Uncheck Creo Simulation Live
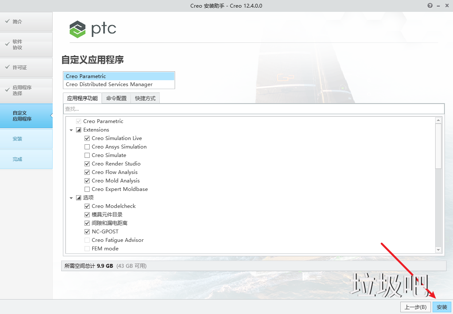This screenshot has width=453, height=314. pyautogui.click(x=87, y=138)
